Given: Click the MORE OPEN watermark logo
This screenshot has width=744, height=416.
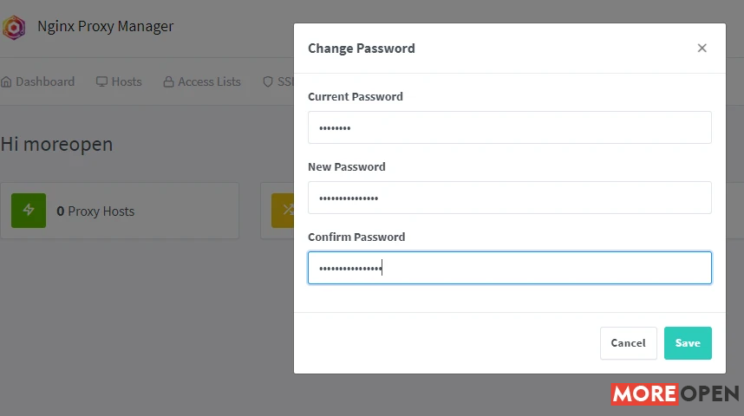Looking at the screenshot, I should point(675,393).
